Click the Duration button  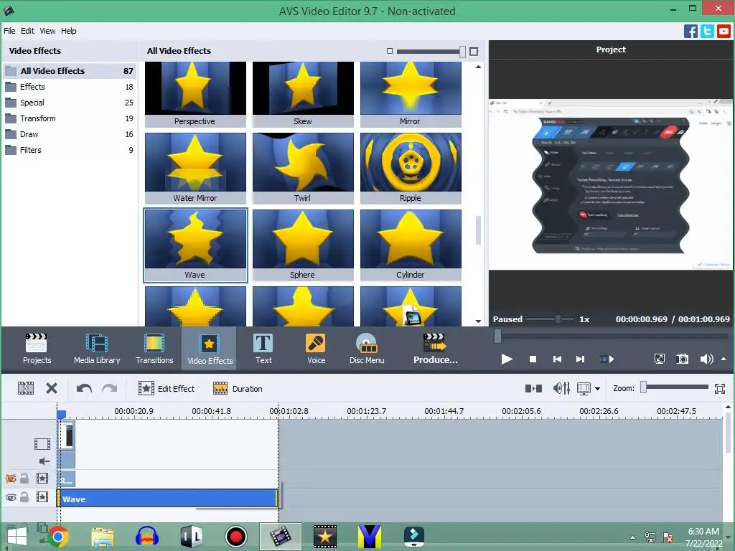238,388
